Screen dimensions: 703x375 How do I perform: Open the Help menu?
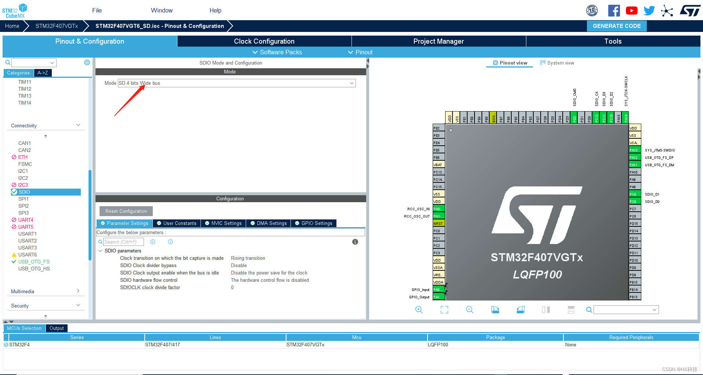point(216,10)
